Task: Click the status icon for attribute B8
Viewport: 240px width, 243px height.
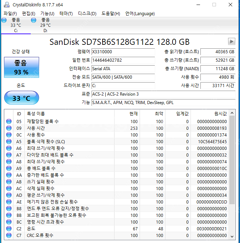Action: pyautogui.click(x=9, y=208)
